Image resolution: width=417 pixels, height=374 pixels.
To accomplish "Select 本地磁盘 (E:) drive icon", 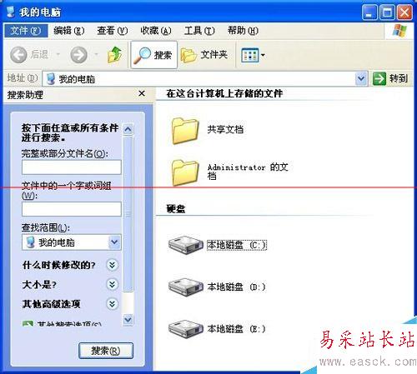I will 186,329.
